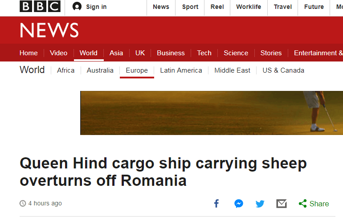Open the Middle East sub-section
The image size is (343, 217).
tap(232, 70)
